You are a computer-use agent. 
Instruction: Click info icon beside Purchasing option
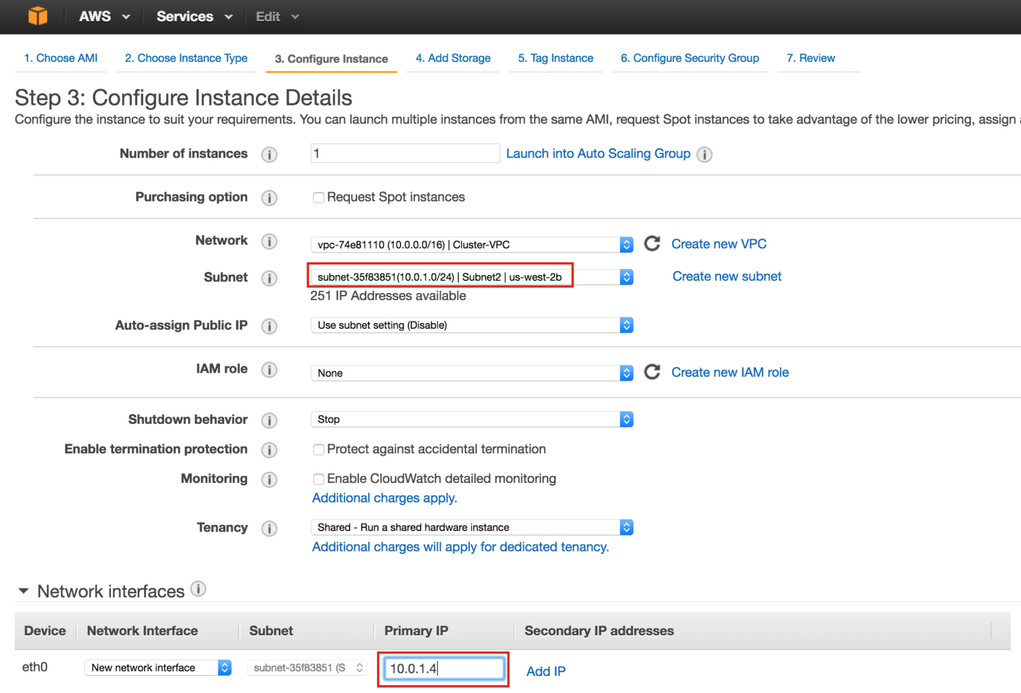[269, 198]
